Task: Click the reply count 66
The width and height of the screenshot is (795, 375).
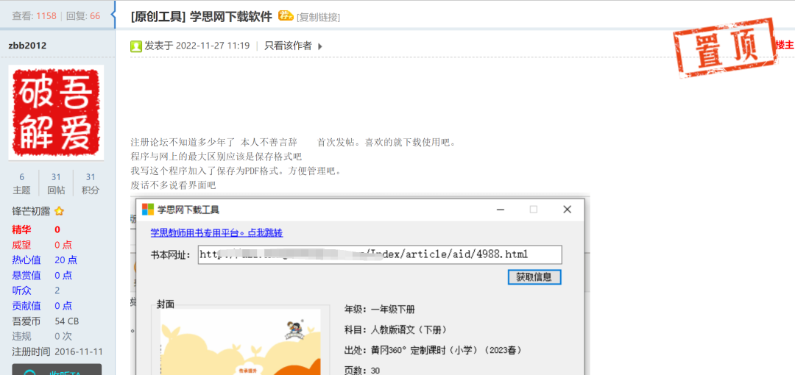Action: (x=95, y=16)
